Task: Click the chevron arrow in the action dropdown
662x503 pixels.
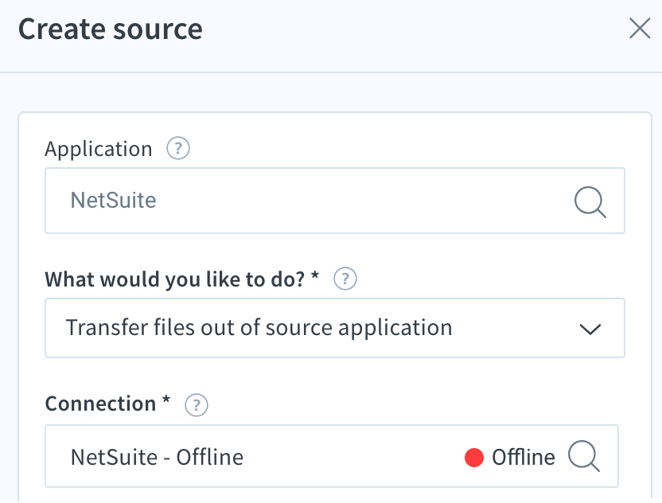Action: [590, 329]
